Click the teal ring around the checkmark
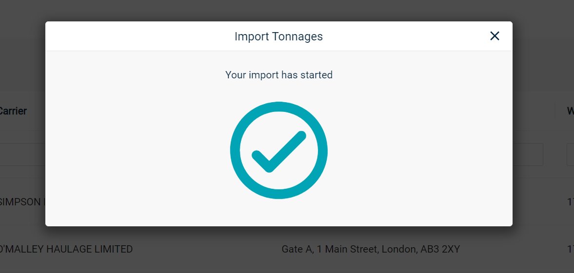Image resolution: width=574 pixels, height=273 pixels. pos(235,150)
